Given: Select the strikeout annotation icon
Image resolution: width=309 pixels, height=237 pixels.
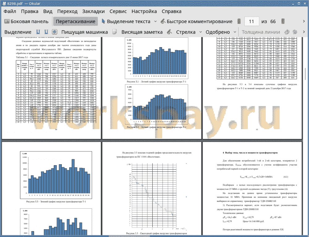Looking at the screenshot, I should point(55,32).
